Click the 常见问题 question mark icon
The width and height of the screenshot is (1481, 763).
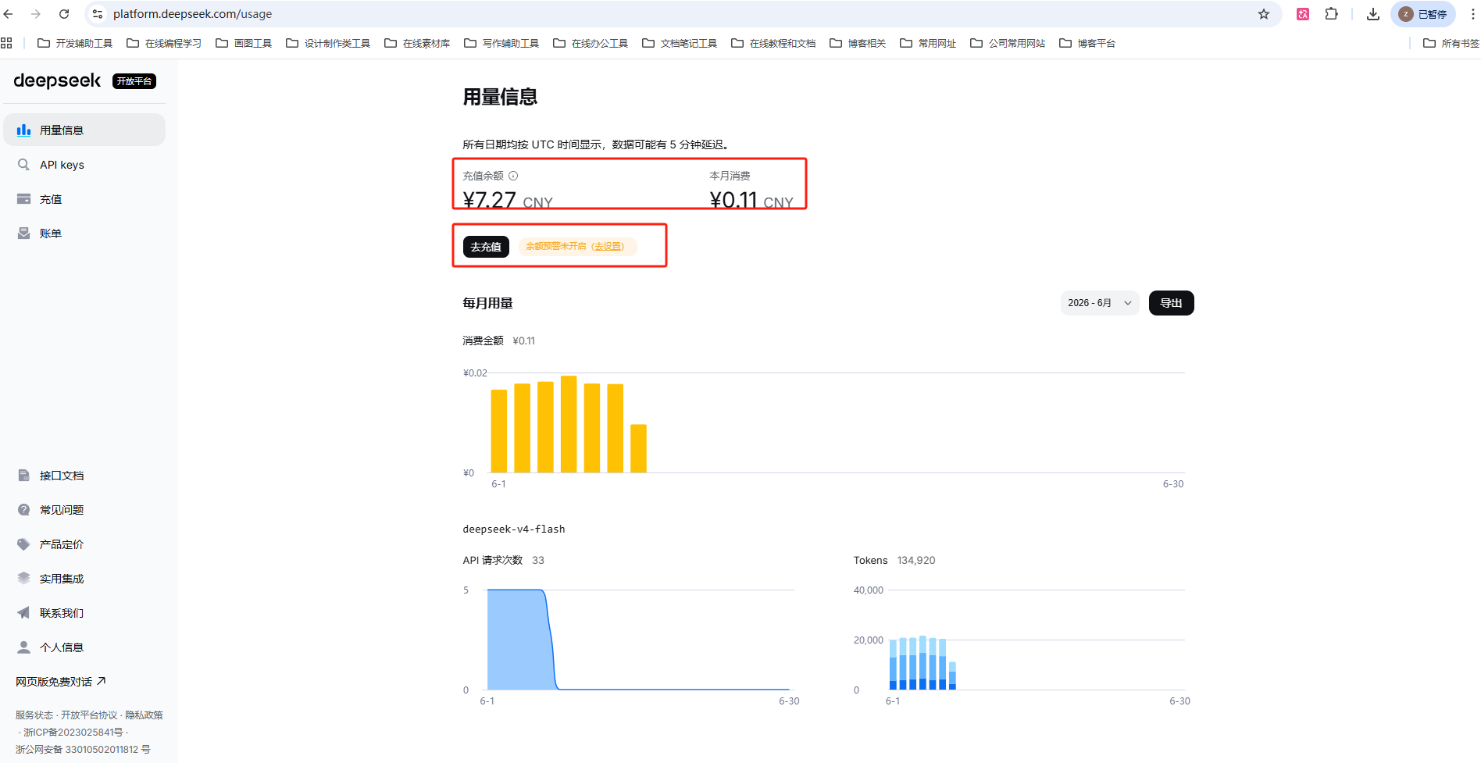pos(24,510)
